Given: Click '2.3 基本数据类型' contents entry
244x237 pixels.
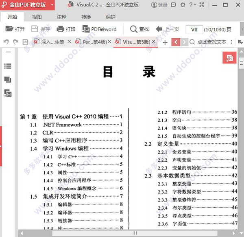Looking at the screenshot, I should [x=191, y=176].
